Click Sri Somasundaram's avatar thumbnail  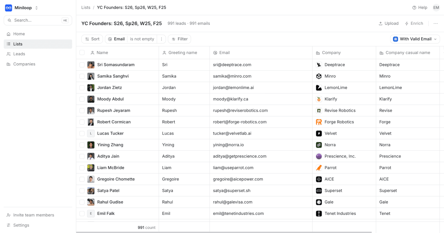click(x=91, y=65)
